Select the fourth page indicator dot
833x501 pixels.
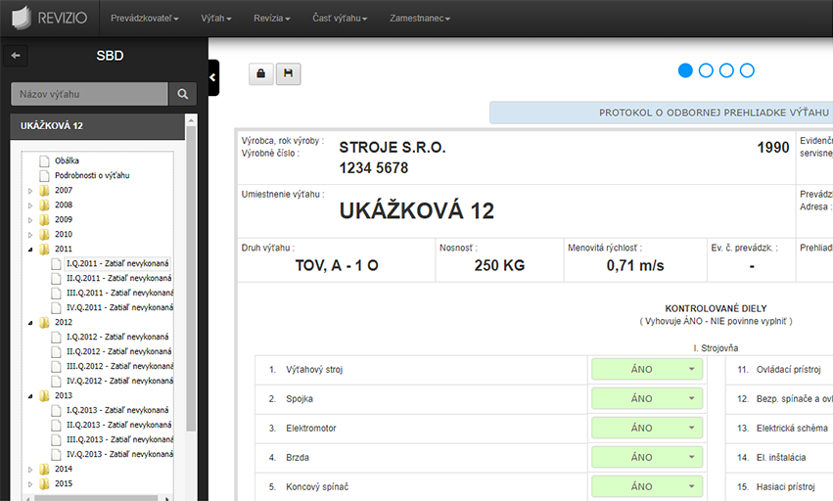coord(747,70)
